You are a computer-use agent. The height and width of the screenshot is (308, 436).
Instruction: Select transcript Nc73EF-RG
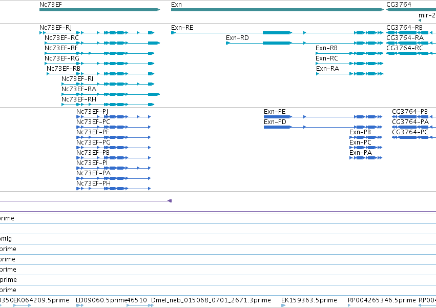[x=99, y=64]
